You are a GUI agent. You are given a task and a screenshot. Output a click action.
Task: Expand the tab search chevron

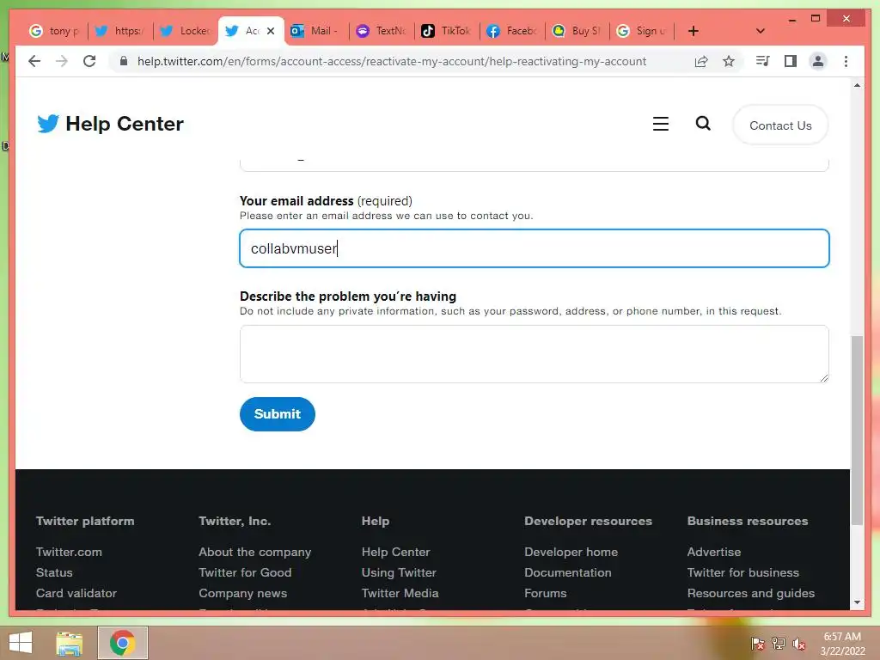[761, 31]
